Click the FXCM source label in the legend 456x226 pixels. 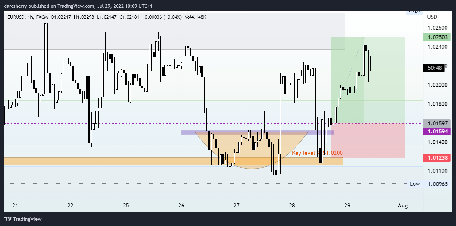pos(42,17)
